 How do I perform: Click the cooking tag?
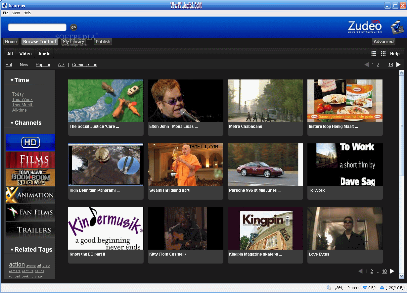click(x=27, y=276)
